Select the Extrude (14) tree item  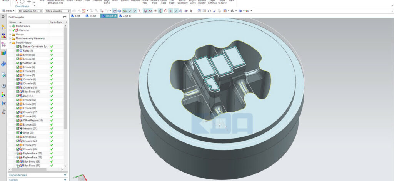tap(30, 100)
